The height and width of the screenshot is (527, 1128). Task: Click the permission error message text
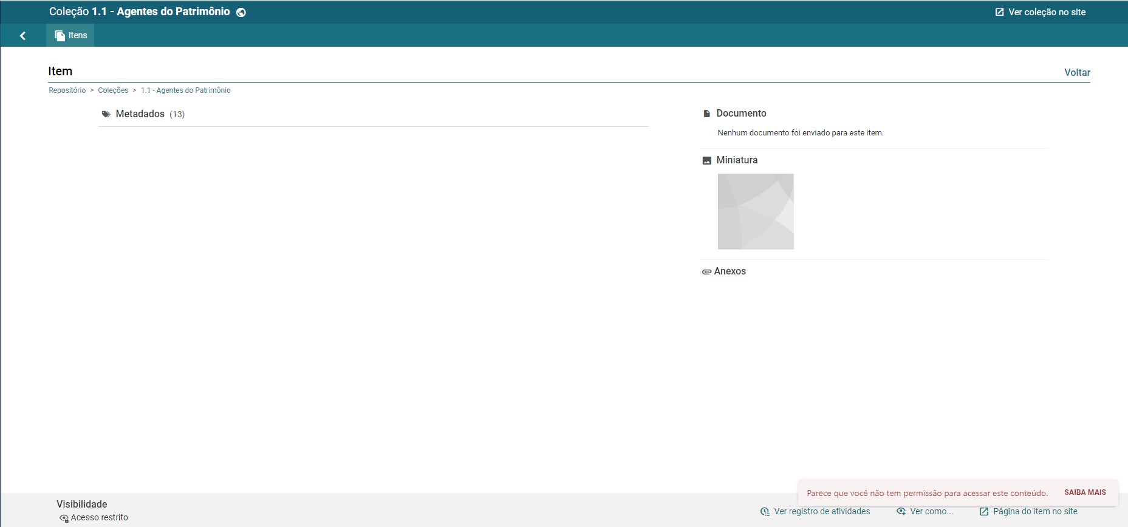927,493
